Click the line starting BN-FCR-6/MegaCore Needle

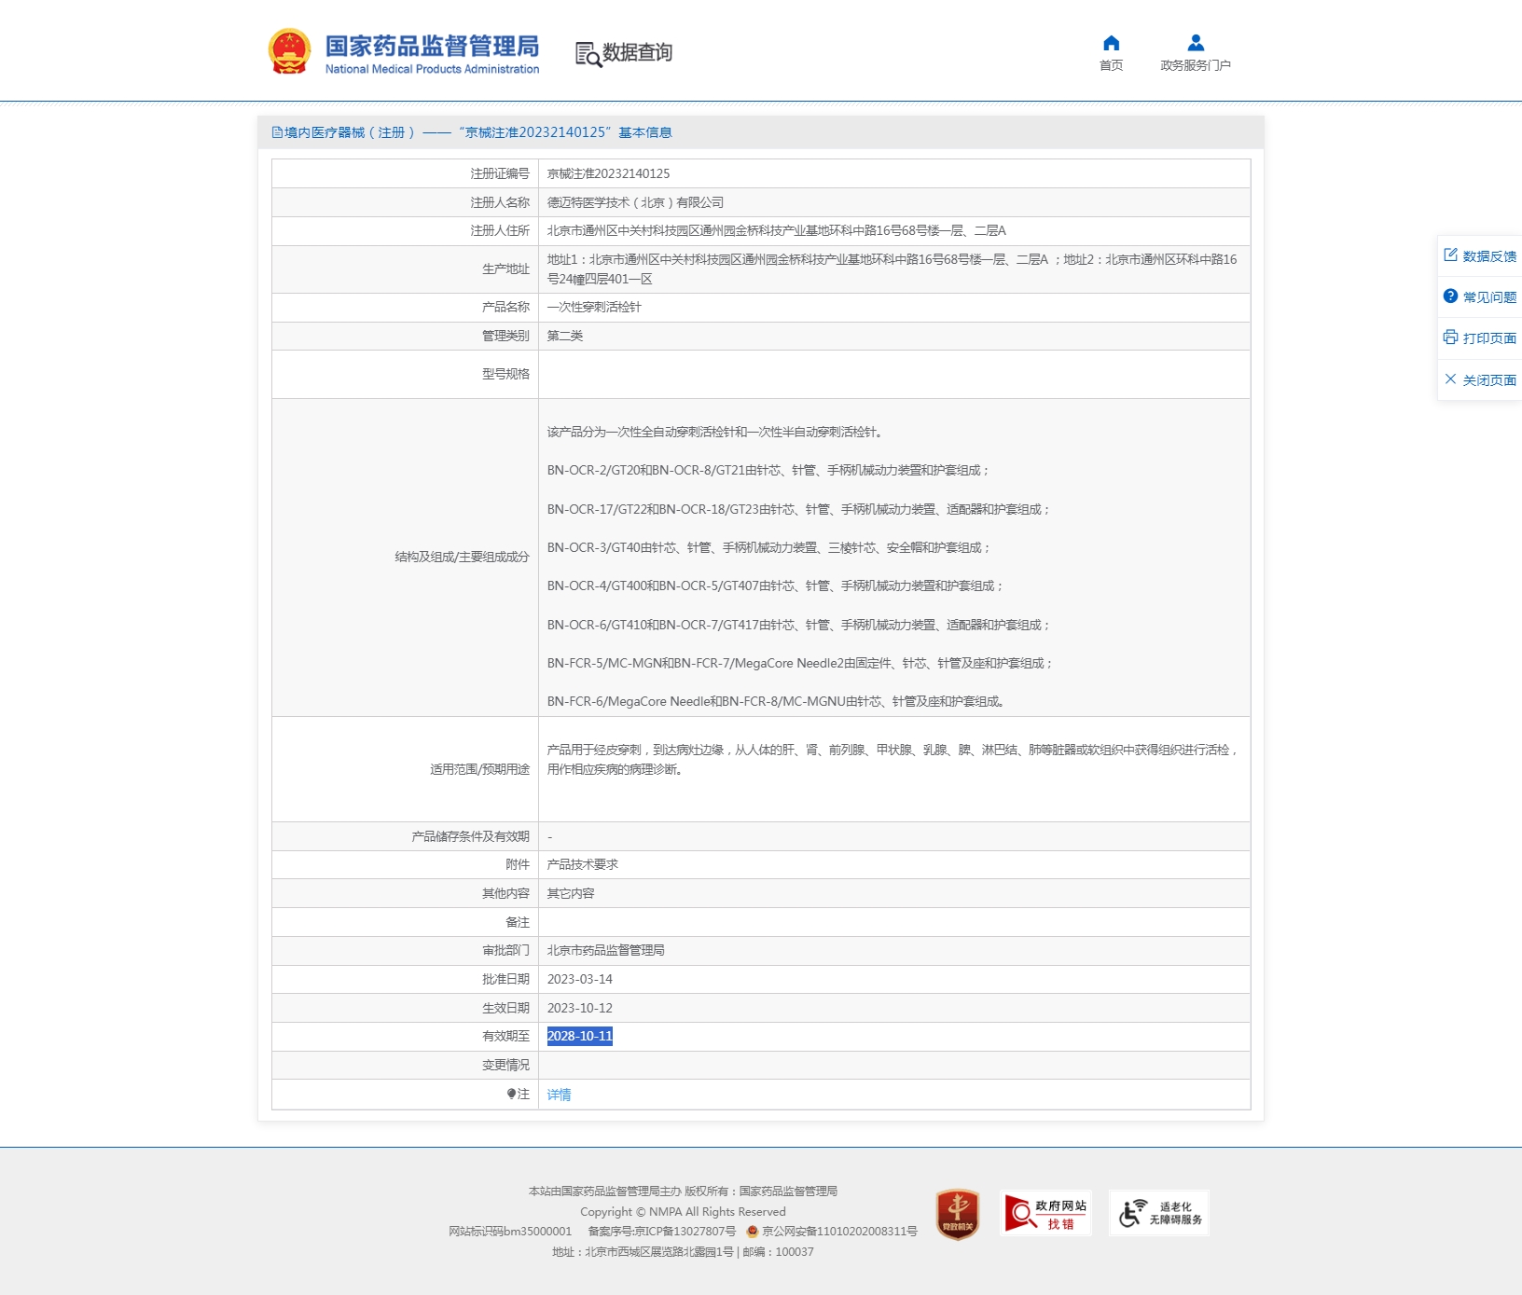pyautogui.click(x=776, y=701)
